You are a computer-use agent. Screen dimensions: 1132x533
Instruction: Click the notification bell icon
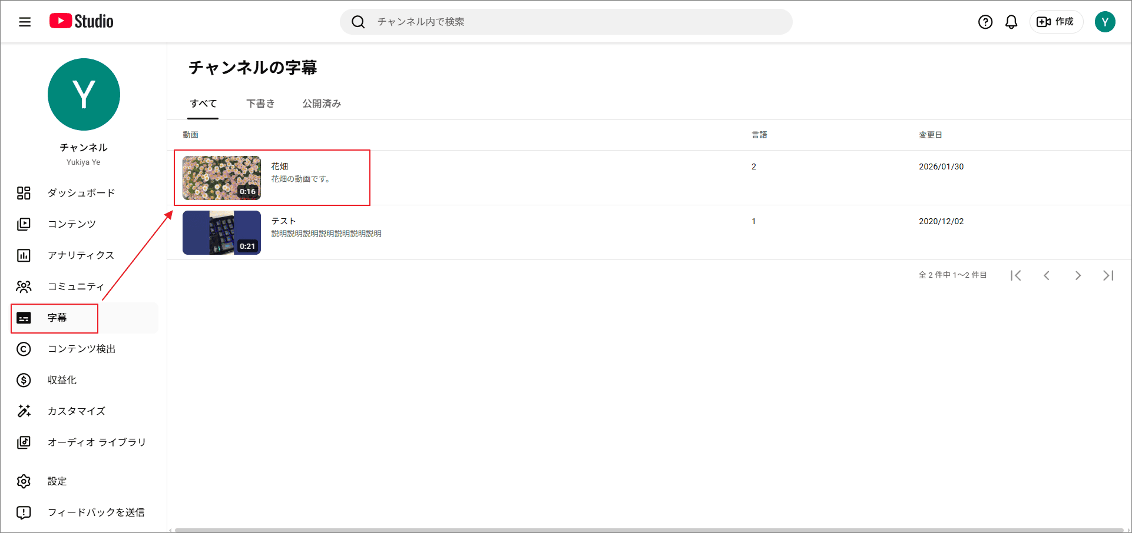click(x=1011, y=21)
